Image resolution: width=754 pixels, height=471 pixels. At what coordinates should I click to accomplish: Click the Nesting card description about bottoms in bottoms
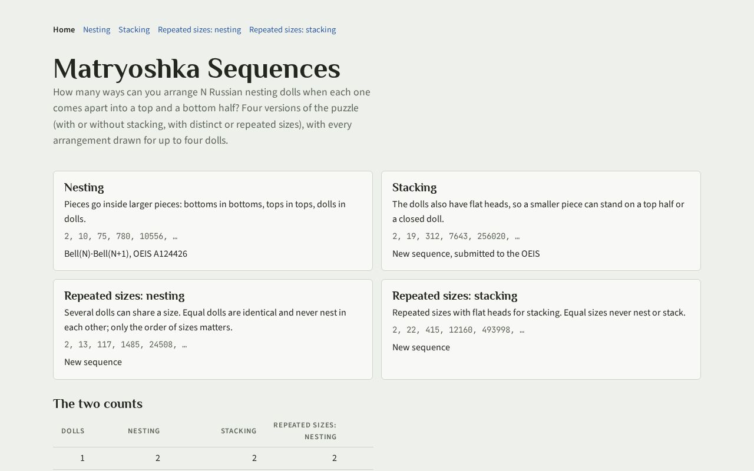pyautogui.click(x=205, y=211)
